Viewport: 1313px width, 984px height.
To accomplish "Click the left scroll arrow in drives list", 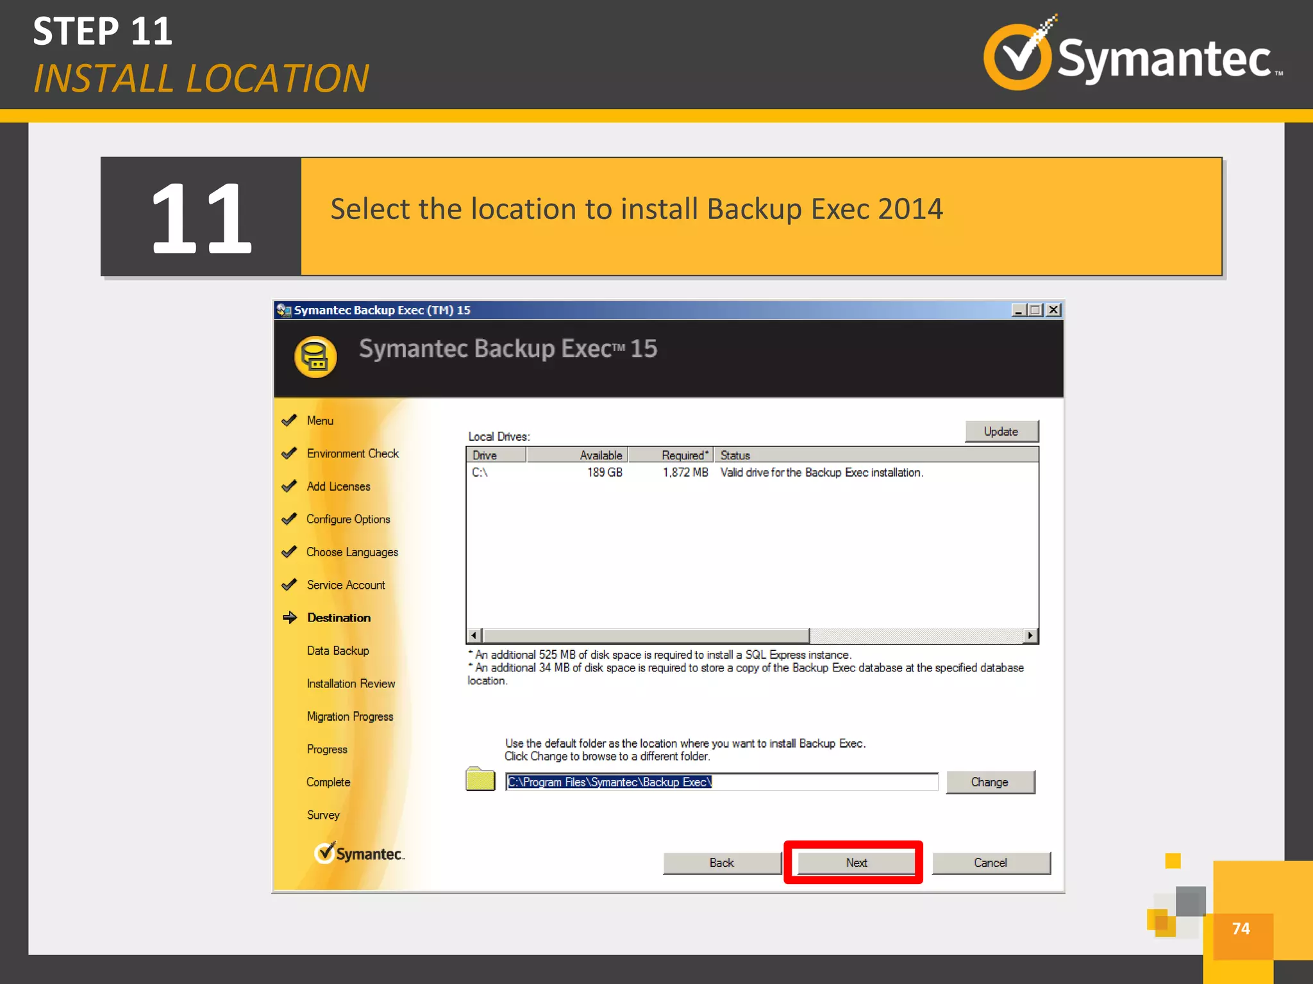I will pyautogui.click(x=474, y=635).
